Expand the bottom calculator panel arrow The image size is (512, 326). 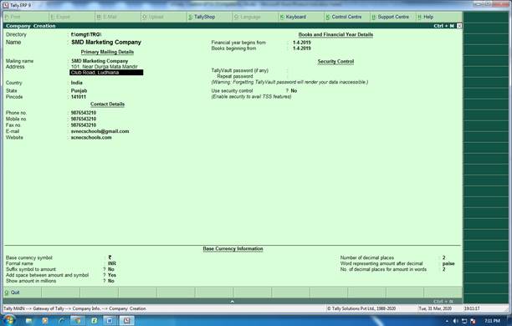pyautogui.click(x=233, y=302)
